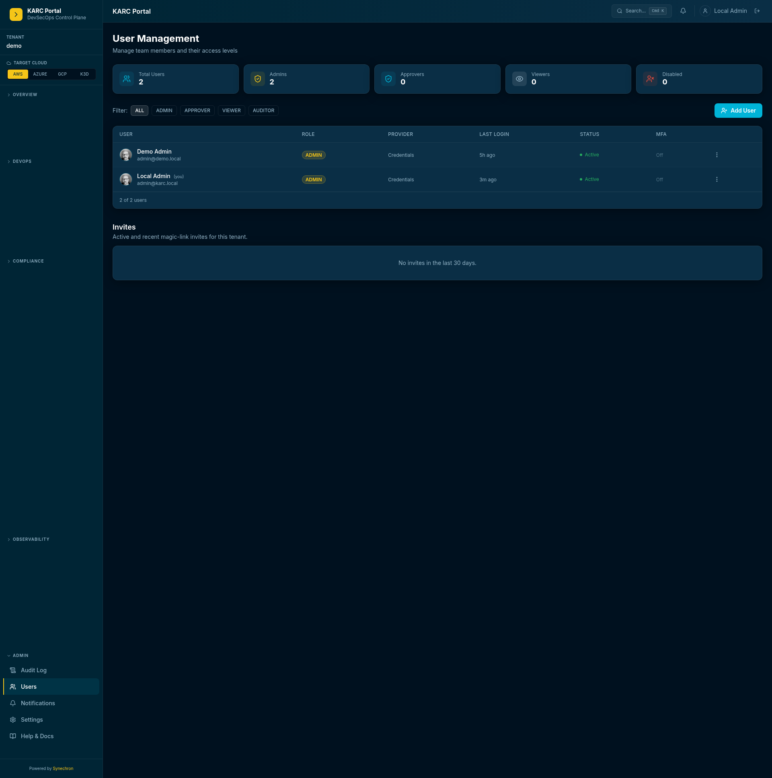772x778 pixels.
Task: Click the Total Users stat card
Action: (x=176, y=79)
